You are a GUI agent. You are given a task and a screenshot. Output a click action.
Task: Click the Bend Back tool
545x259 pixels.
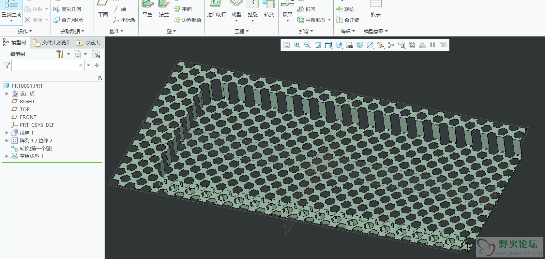click(x=307, y=9)
